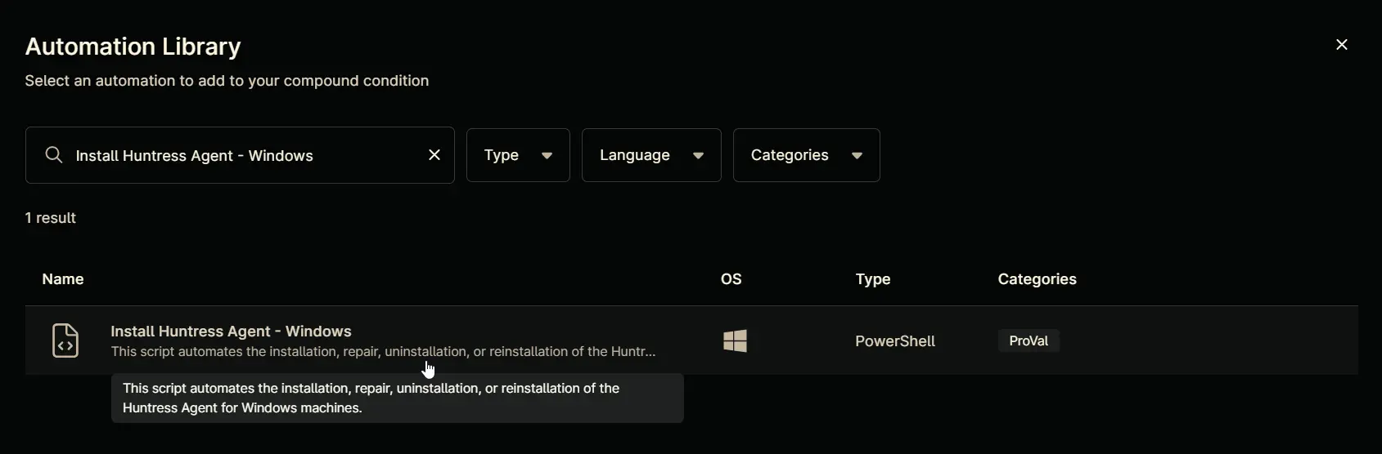Click the search magnifier icon
This screenshot has height=454, width=1382.
point(54,155)
